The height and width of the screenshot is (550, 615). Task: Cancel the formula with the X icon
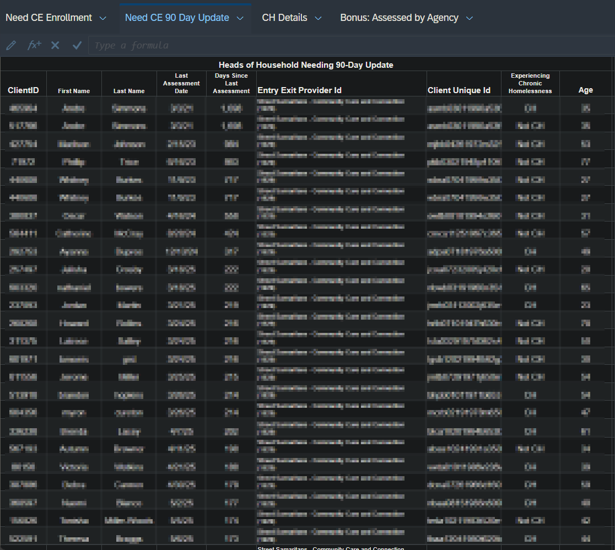pyautogui.click(x=55, y=45)
